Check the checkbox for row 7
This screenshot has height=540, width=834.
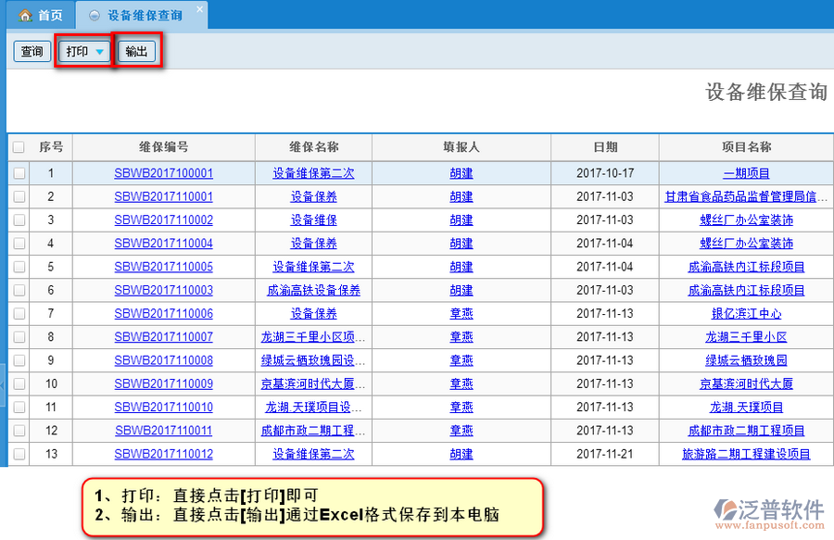19,314
